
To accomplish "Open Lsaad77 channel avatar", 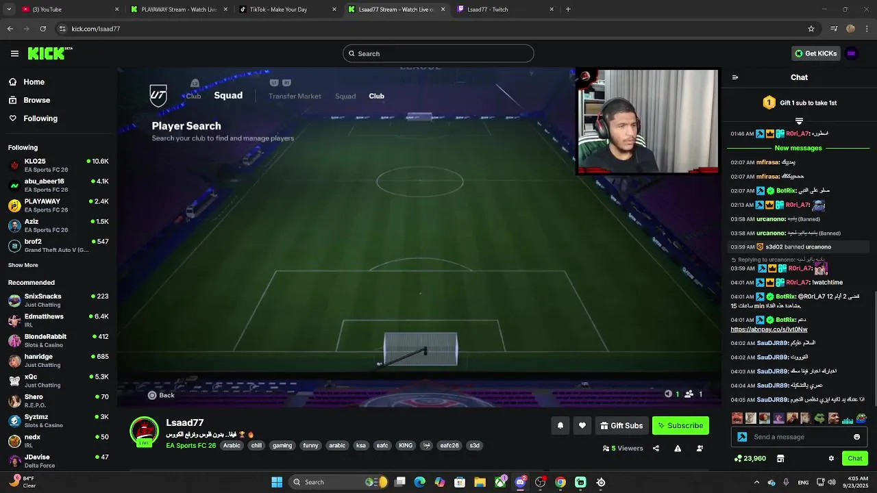I will click(x=144, y=431).
